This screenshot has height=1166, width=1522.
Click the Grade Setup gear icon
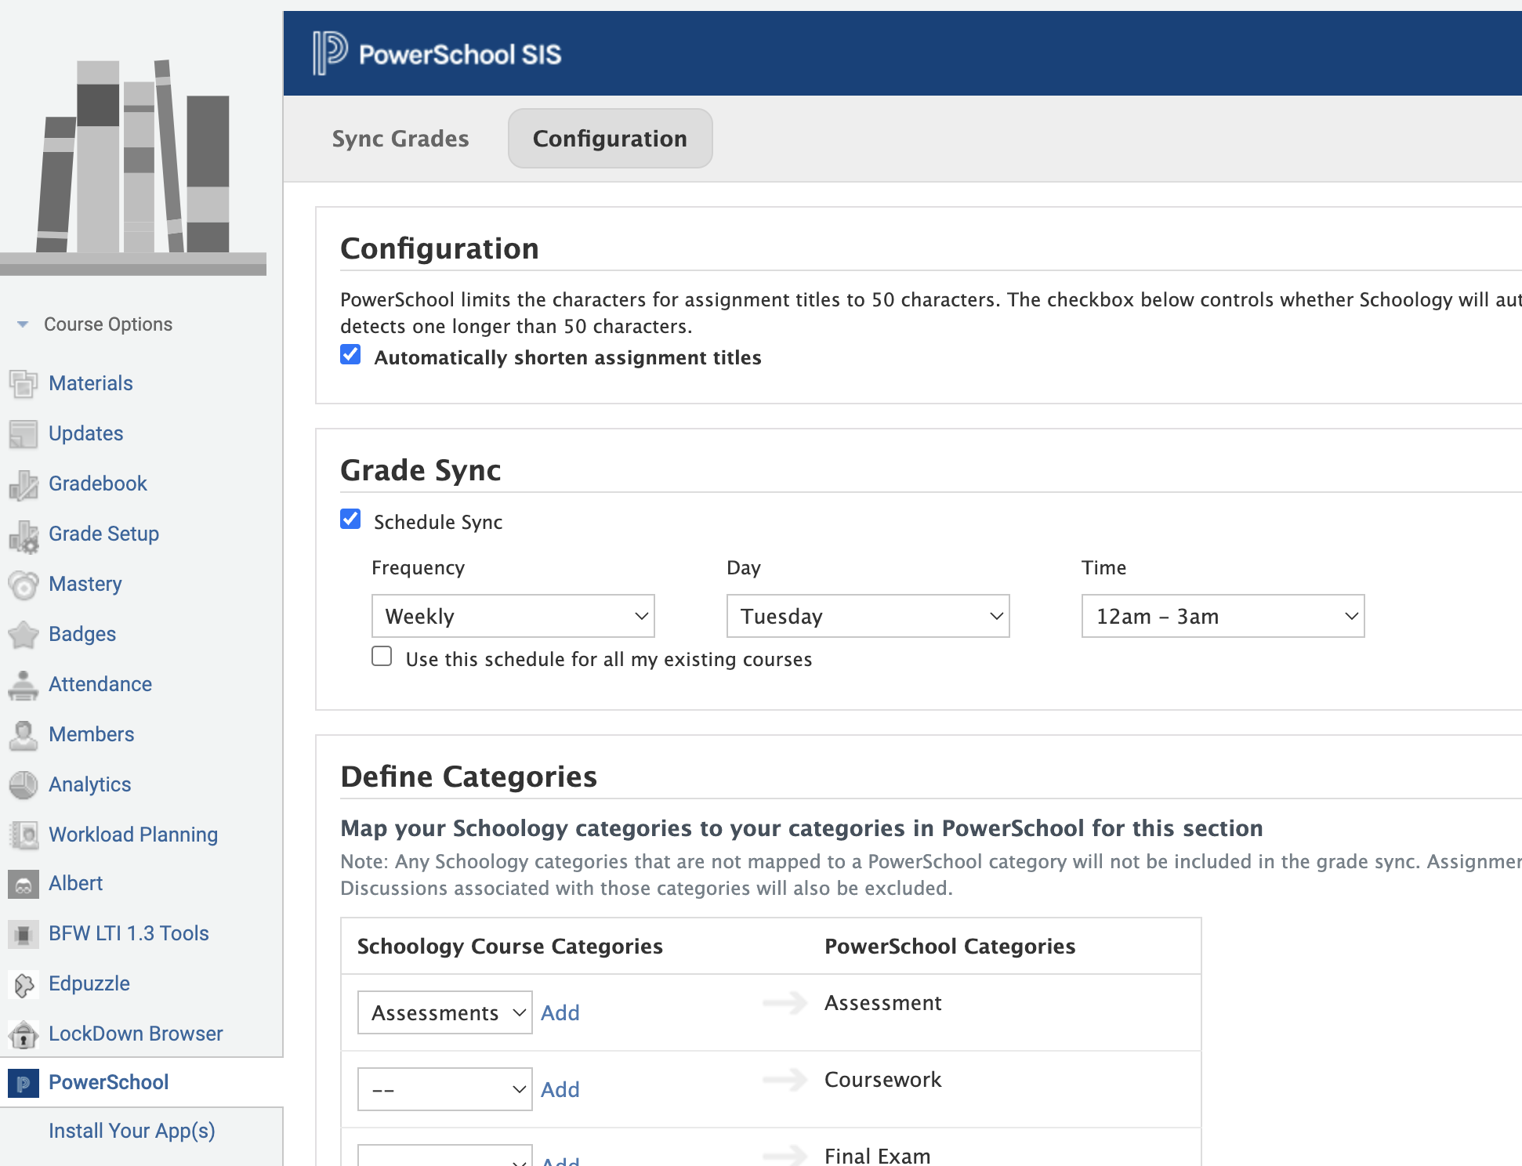(x=24, y=535)
